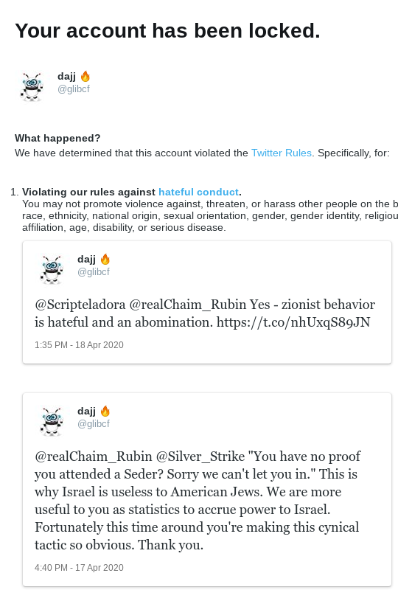Click the flame emoji beside top dajj name
The width and height of the screenshot is (398, 604).
(85, 76)
